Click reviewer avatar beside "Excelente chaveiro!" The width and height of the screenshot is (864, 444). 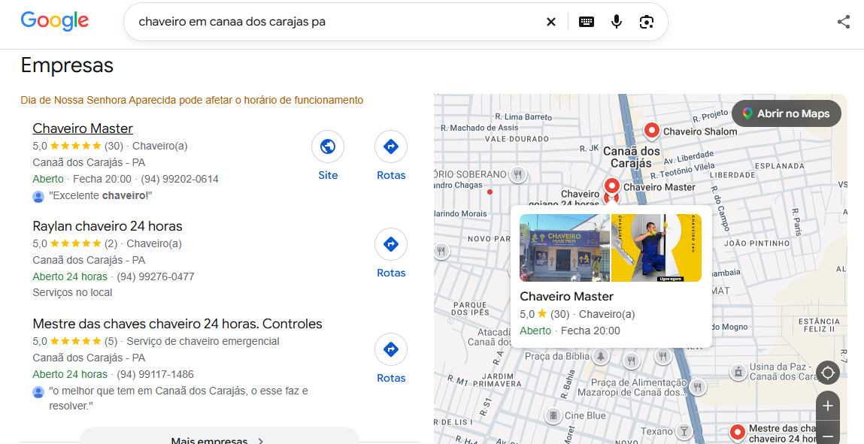pyautogui.click(x=38, y=196)
